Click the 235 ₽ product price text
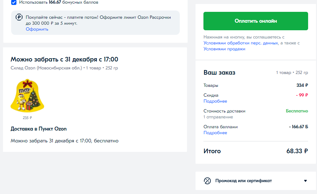The width and height of the screenshot is (317, 194). pos(27,118)
